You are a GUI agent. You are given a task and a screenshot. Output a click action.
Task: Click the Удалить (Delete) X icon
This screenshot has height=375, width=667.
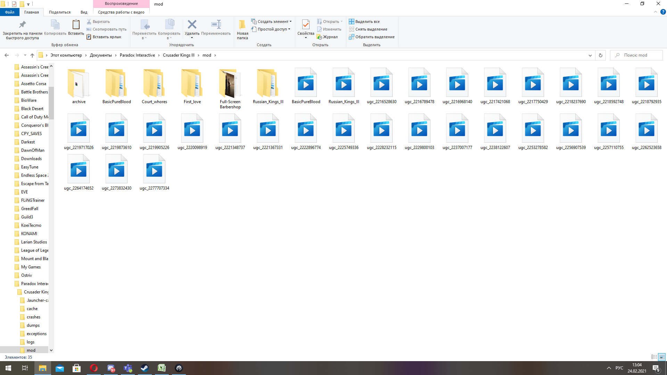pyautogui.click(x=192, y=24)
